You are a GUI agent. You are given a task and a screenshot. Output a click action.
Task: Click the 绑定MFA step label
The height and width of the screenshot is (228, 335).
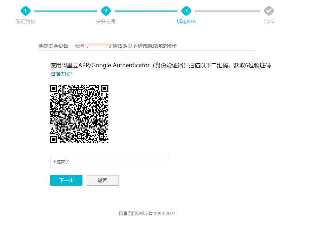point(186,21)
